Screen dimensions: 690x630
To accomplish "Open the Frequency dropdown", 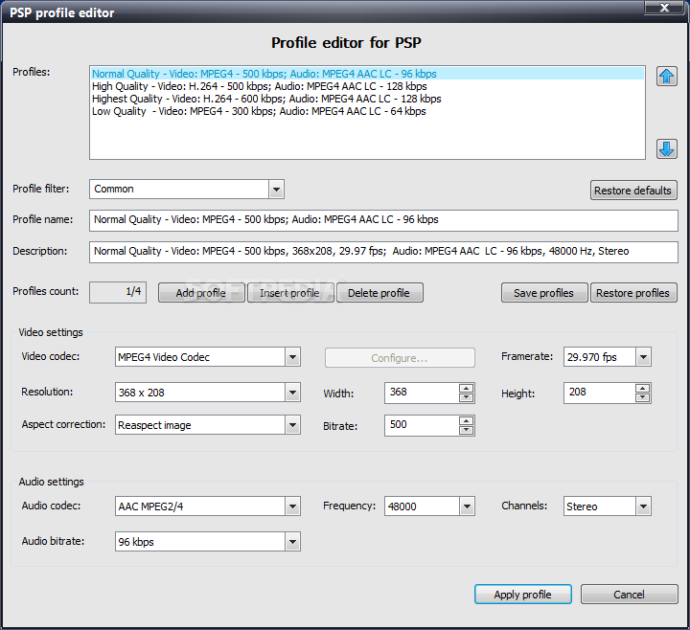I will coord(467,506).
